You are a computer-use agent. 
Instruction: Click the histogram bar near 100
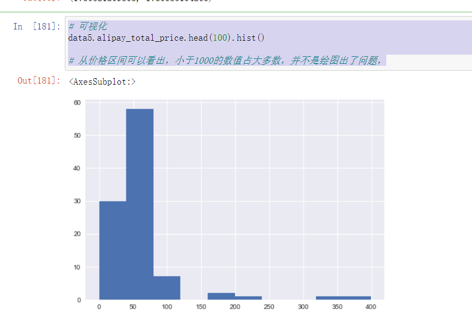(167, 288)
